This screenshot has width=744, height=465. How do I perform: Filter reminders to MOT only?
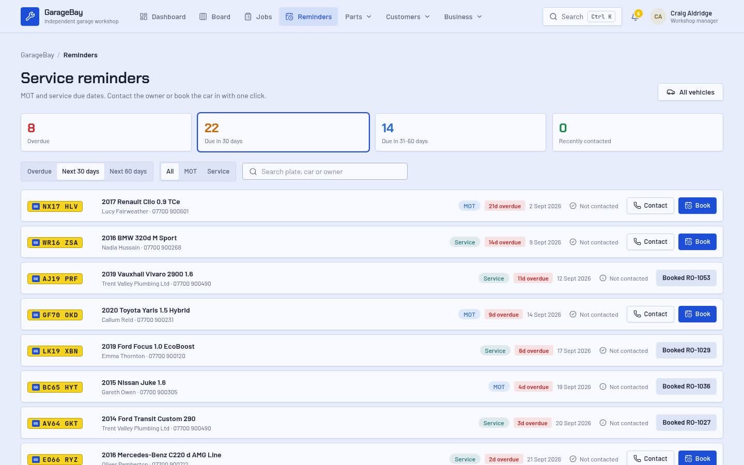[191, 172]
